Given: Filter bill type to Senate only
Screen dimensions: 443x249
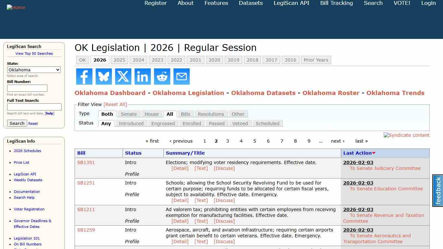Looking at the screenshot, I should (x=129, y=114).
